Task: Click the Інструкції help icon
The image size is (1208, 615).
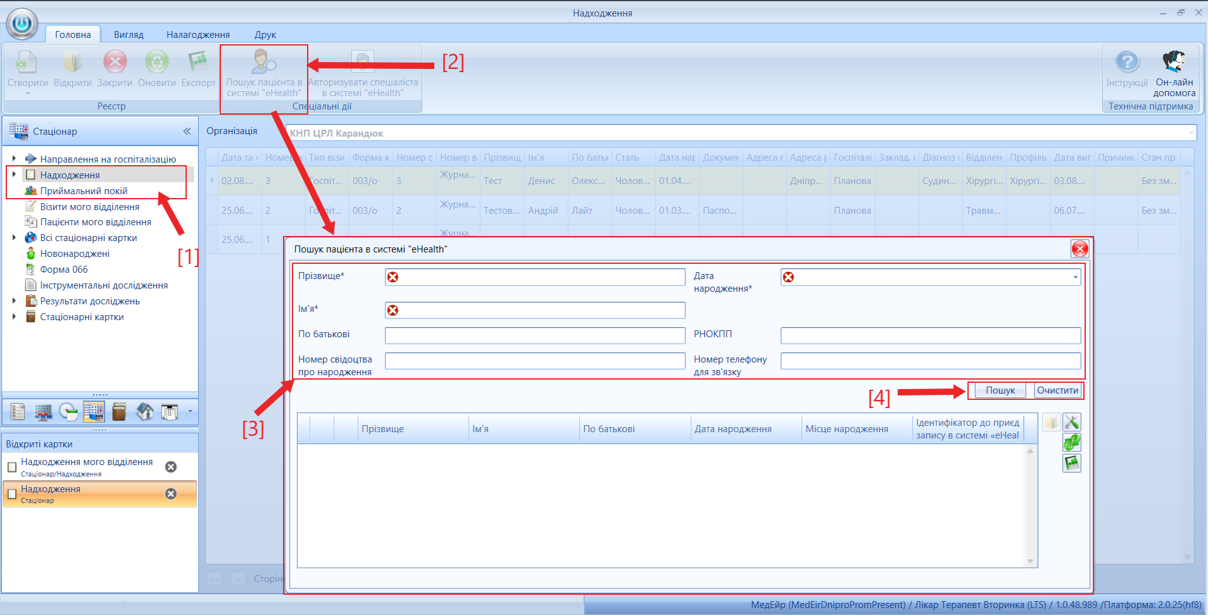Action: [1127, 61]
